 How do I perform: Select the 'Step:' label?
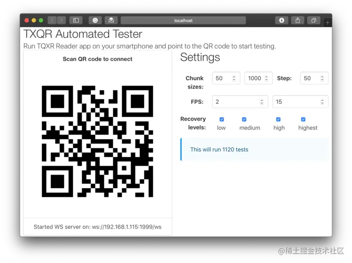(x=284, y=78)
